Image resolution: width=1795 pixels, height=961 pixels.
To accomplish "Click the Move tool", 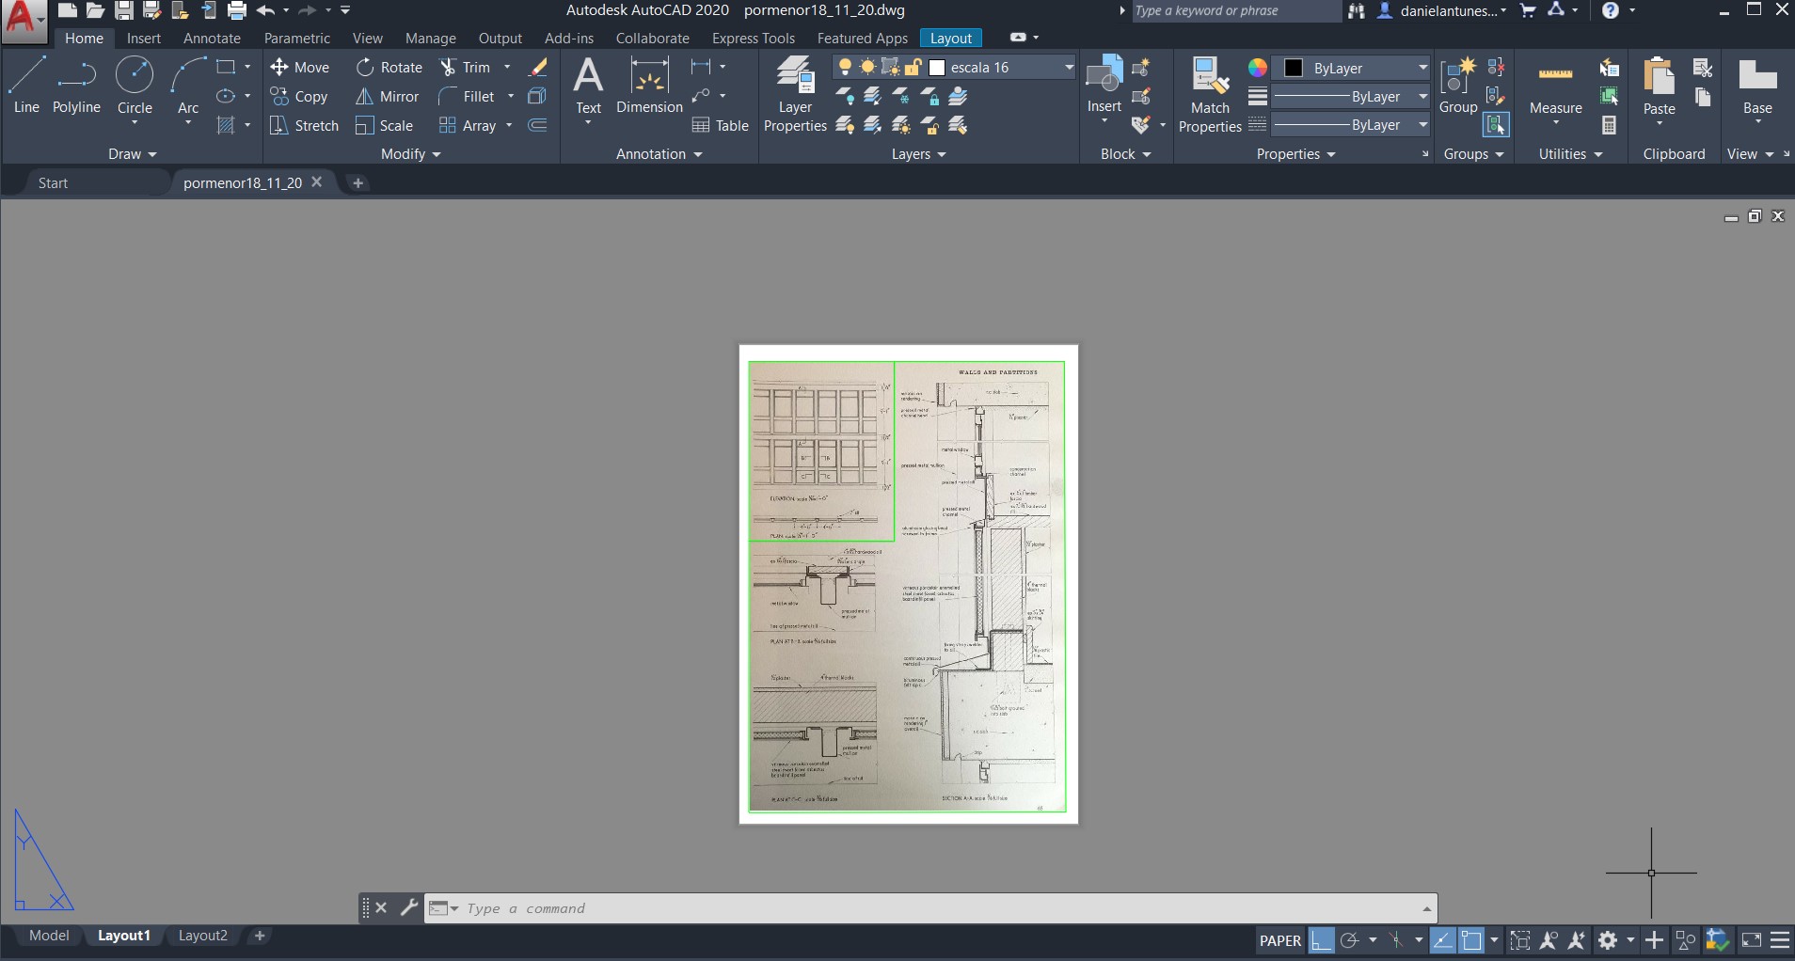I will tap(299, 67).
